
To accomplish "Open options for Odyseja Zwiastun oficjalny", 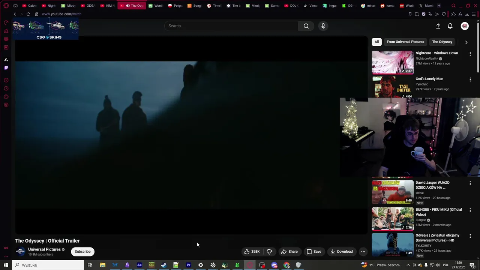I will click(x=470, y=236).
